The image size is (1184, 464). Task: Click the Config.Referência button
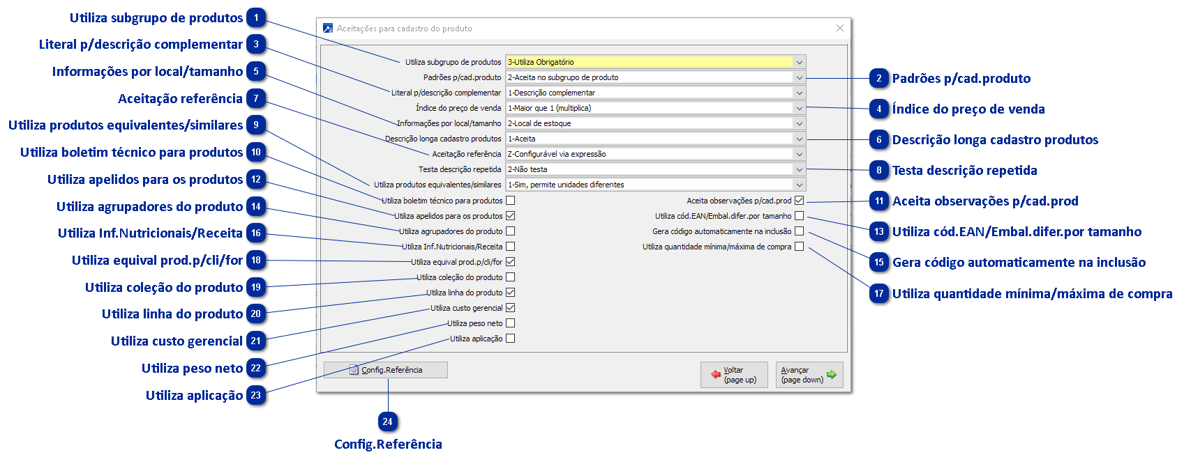386,370
